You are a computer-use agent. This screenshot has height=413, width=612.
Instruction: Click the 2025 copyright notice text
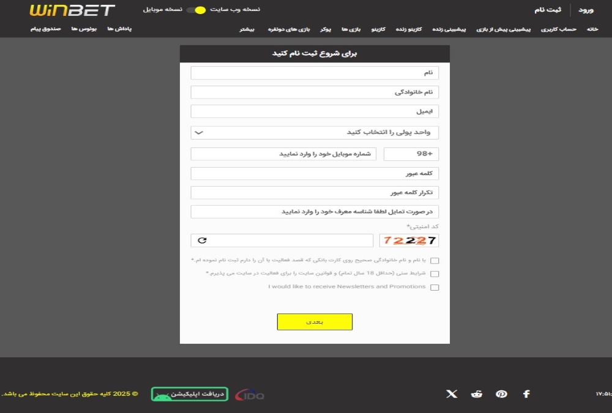(x=70, y=394)
